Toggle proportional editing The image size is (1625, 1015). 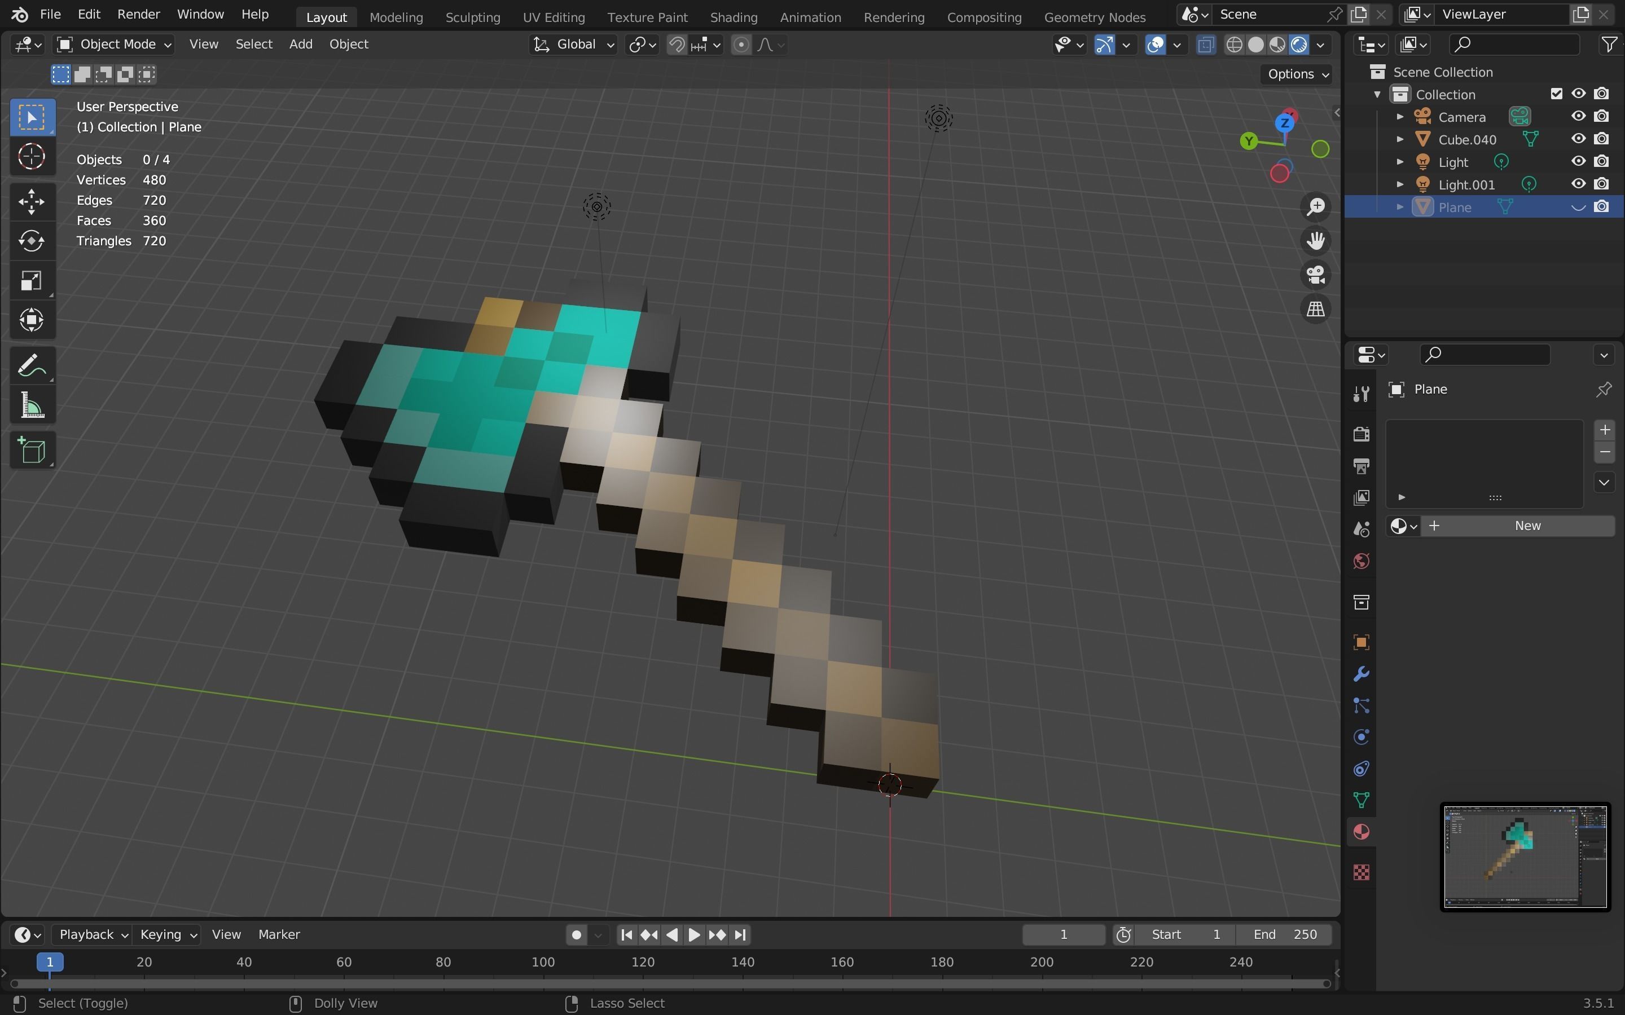pyautogui.click(x=741, y=45)
